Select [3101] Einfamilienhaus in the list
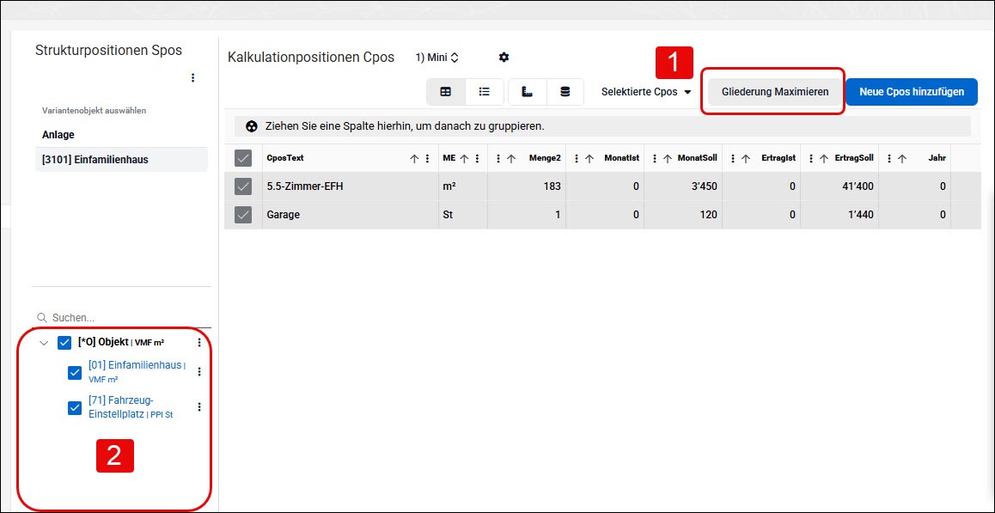Image resolution: width=995 pixels, height=513 pixels. click(x=121, y=159)
